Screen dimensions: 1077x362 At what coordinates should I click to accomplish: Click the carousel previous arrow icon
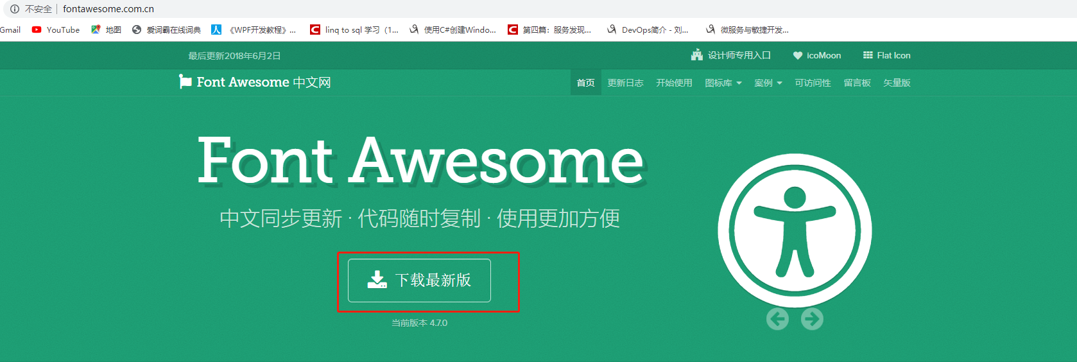(x=777, y=319)
